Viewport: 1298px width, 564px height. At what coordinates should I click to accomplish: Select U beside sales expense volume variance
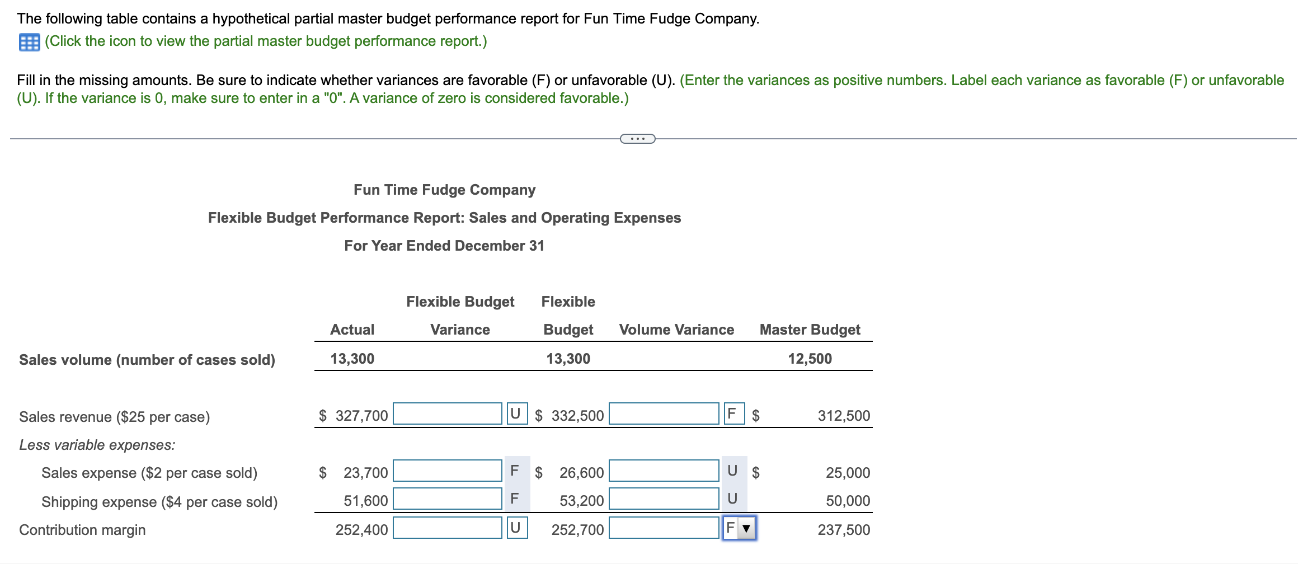point(732,471)
